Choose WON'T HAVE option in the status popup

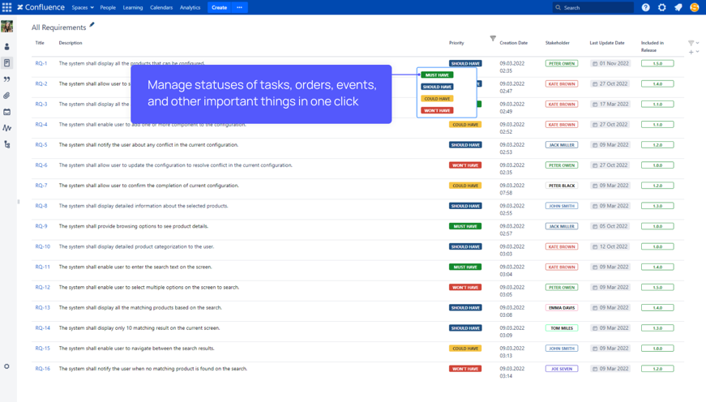[437, 110]
